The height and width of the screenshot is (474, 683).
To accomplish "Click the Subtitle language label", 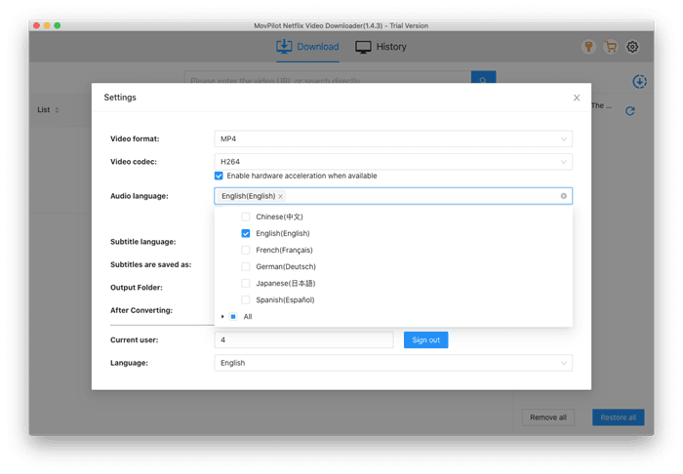I will [x=142, y=242].
